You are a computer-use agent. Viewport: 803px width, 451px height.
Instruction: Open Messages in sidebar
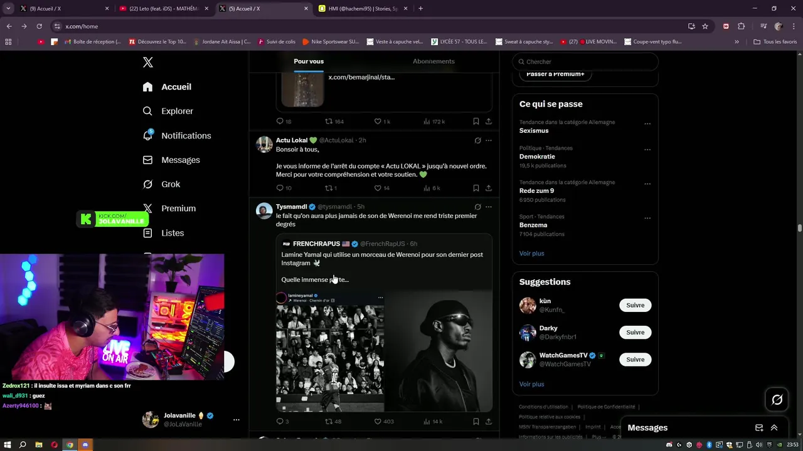[171, 160]
